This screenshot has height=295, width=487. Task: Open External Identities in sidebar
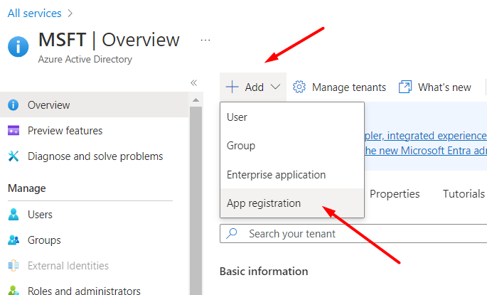coord(95,266)
